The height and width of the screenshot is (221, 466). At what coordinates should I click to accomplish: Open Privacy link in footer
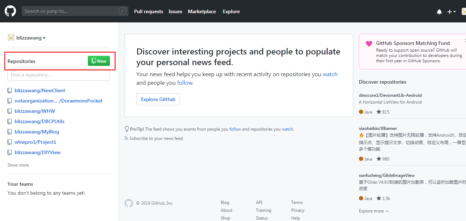(x=298, y=210)
